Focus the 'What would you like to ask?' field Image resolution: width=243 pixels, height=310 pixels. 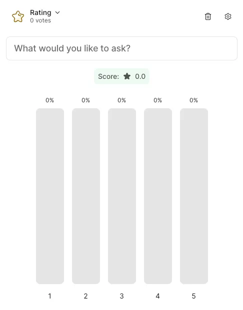121,48
